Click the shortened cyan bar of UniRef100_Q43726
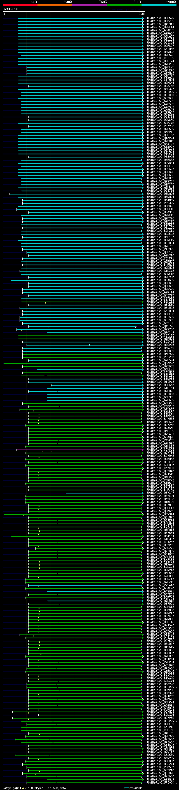Viewport: 179px width, 790px height. 82,326
